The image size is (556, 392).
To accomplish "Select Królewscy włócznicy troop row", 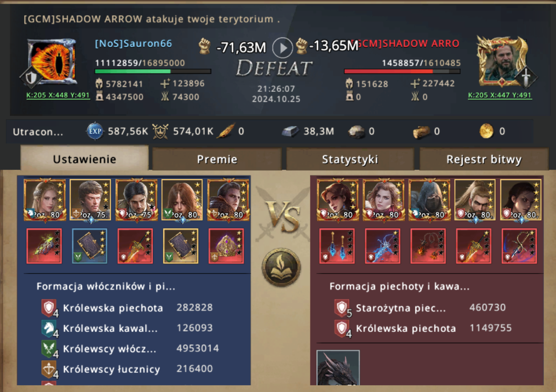I will point(130,349).
